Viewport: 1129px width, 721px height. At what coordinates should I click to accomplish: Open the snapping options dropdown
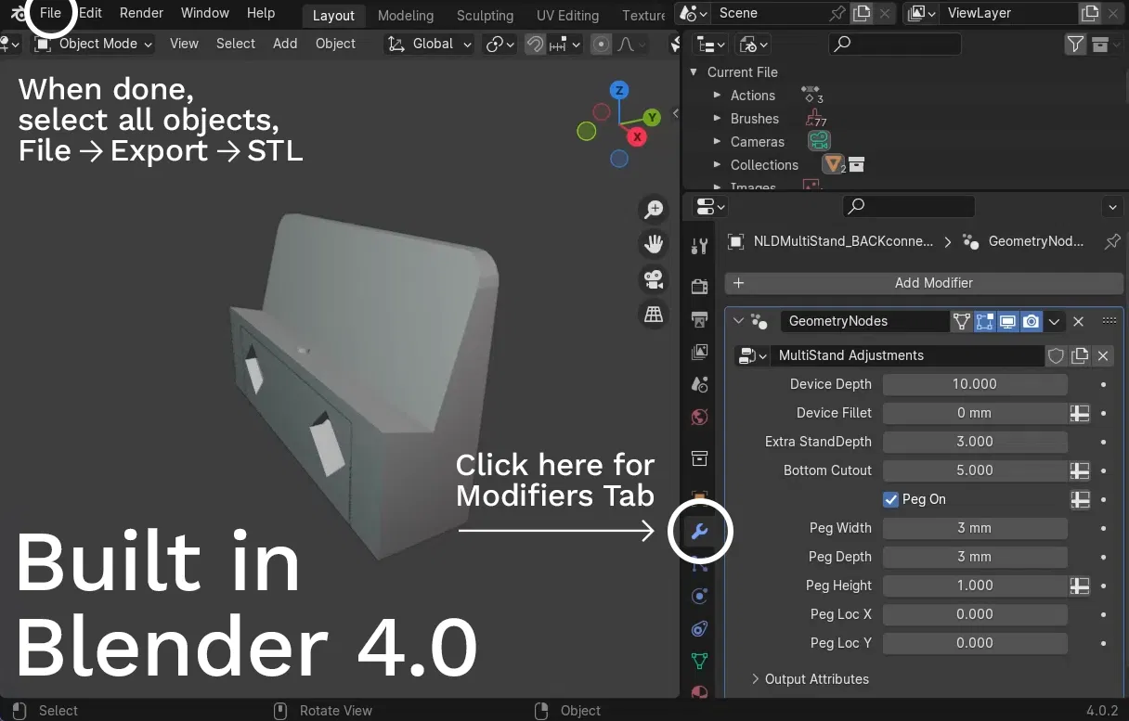point(564,44)
